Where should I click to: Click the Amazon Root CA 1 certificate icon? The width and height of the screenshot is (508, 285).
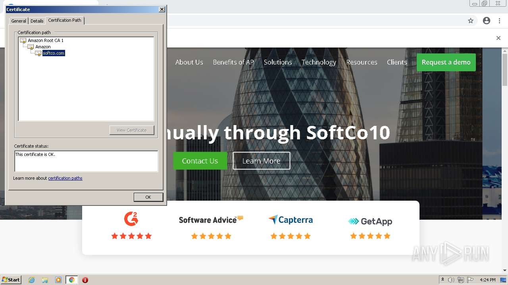pos(23,40)
